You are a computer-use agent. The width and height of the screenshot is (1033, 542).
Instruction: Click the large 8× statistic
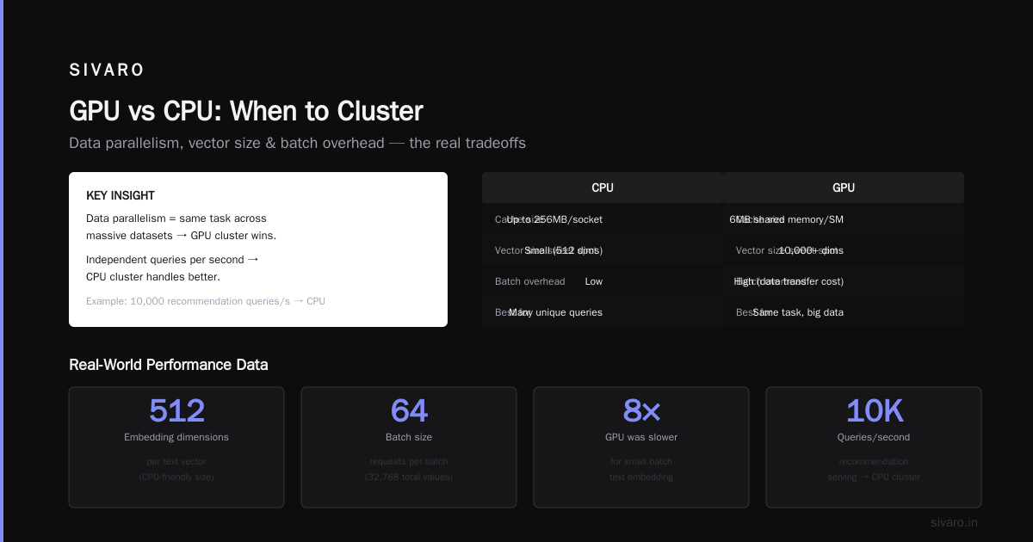pyautogui.click(x=641, y=411)
